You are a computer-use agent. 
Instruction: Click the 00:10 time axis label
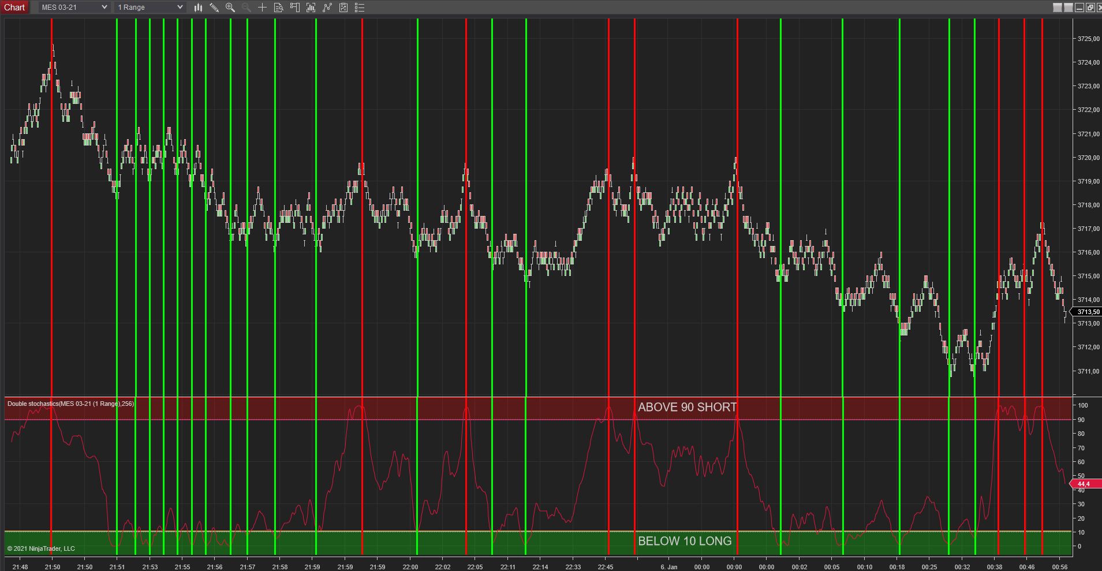click(865, 567)
